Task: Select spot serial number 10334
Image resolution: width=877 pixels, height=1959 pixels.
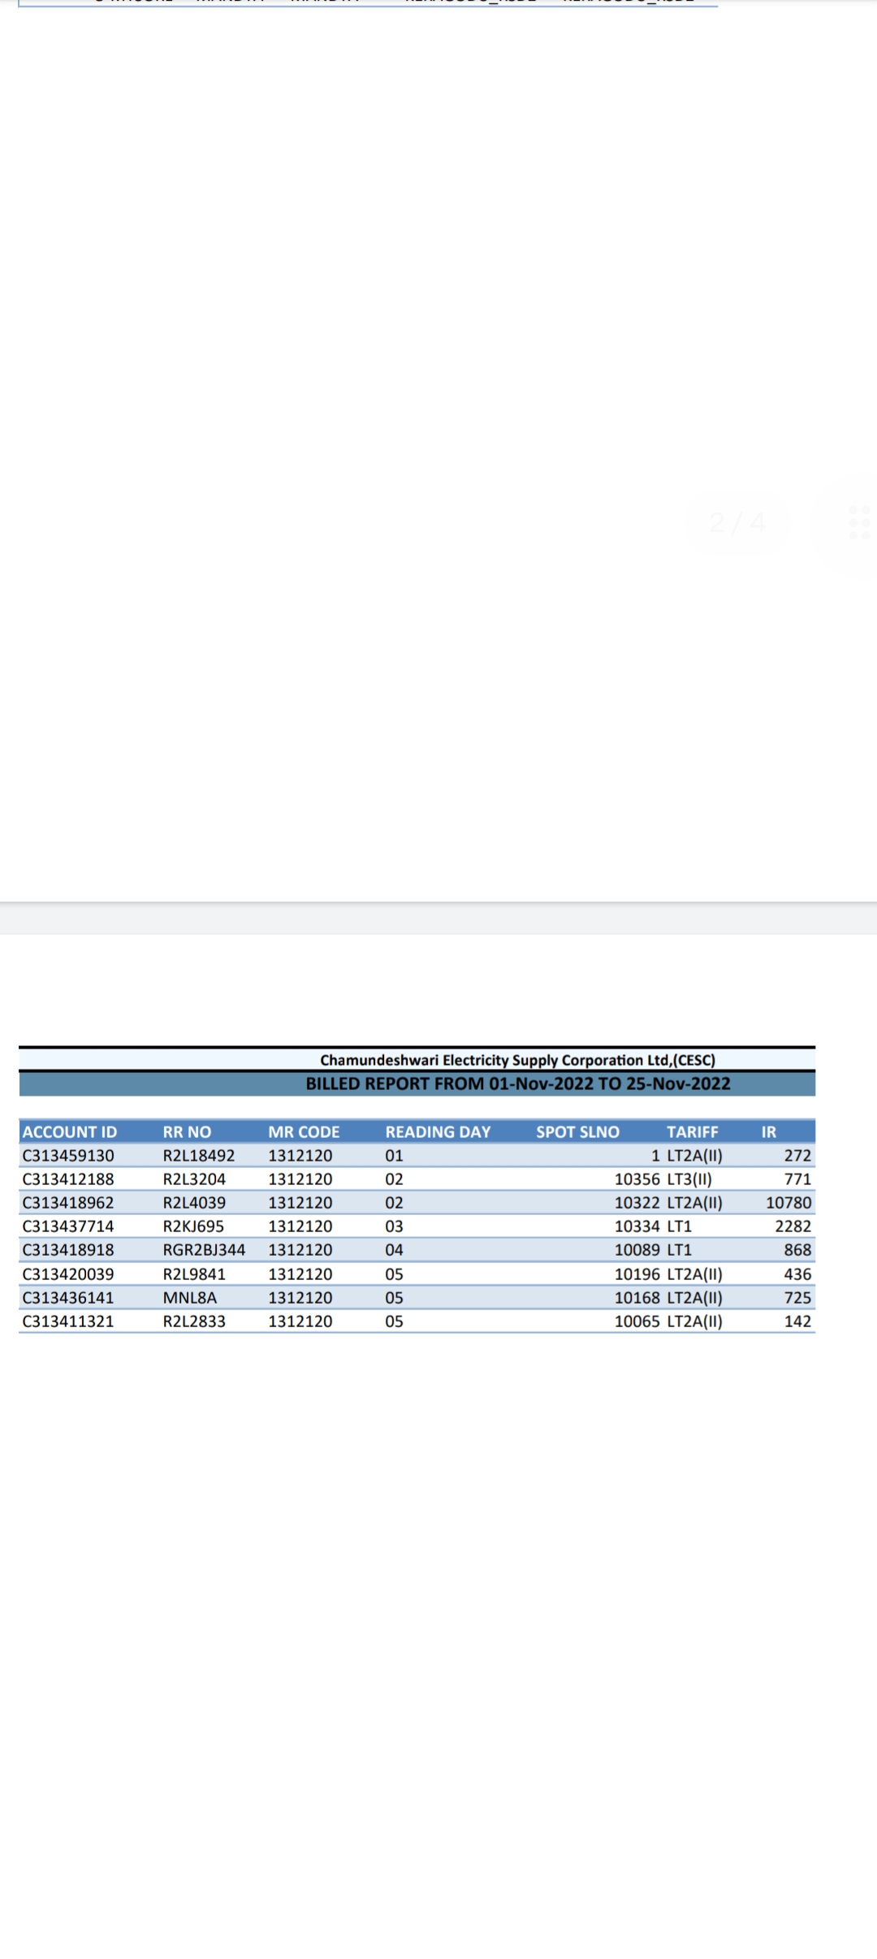Action: (x=637, y=1226)
